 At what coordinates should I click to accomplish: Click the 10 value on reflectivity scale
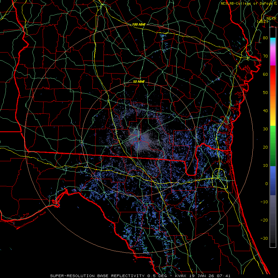point(265,166)
